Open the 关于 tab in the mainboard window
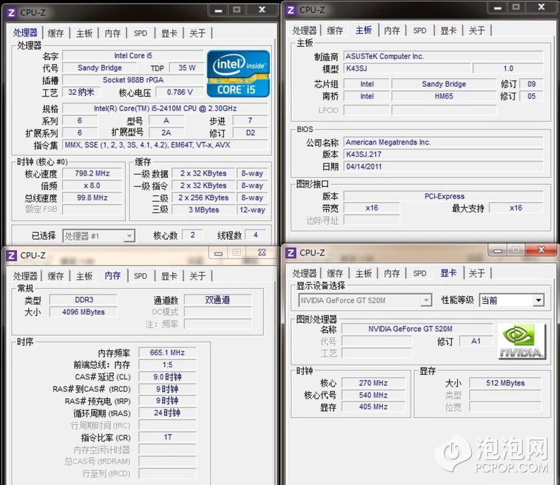 click(477, 30)
